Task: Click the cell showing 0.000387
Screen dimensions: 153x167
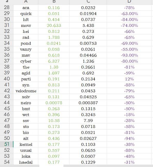Action: (x=88, y=103)
